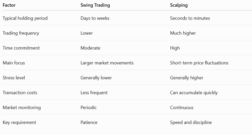Click the Stress level row label

14,78
